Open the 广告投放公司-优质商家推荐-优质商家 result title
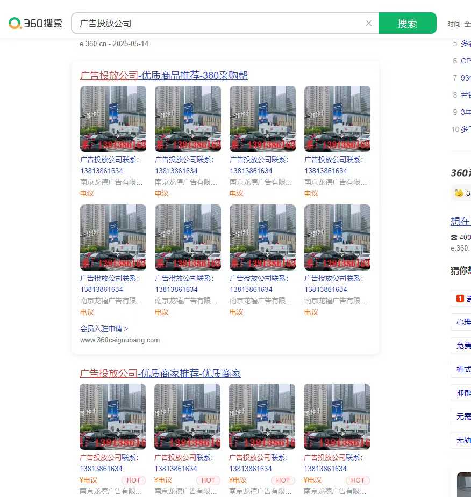Screen dimensions: 471x497 [160, 374]
